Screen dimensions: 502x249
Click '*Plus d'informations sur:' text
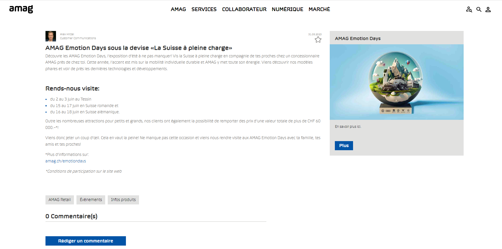coord(67,154)
